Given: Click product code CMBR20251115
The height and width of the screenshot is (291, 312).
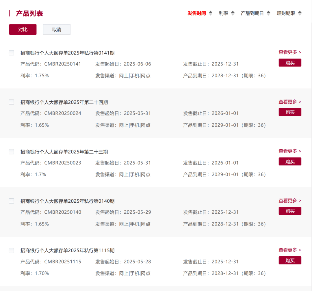Looking at the screenshot, I should pos(62,262).
